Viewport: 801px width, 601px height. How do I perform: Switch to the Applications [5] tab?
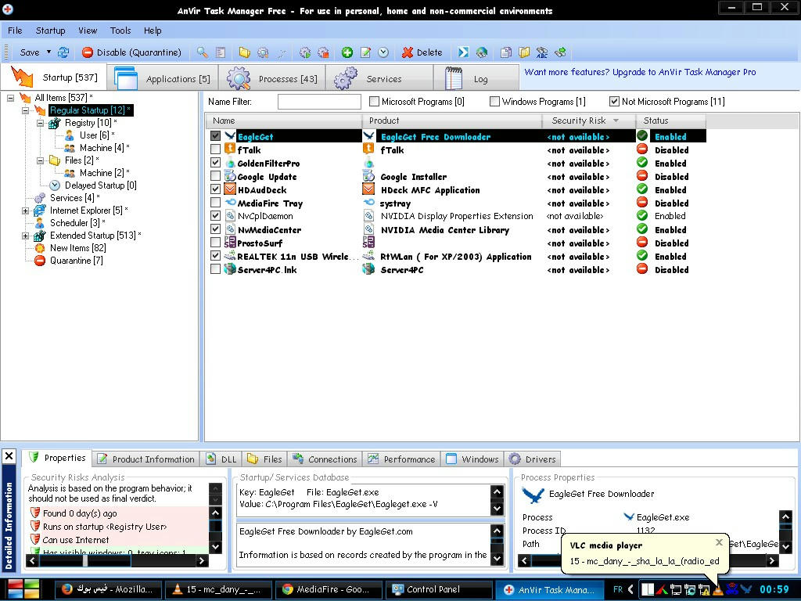pos(163,78)
